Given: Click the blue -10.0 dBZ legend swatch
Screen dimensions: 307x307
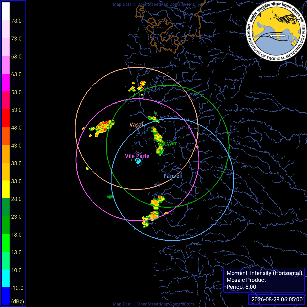Looking at the screenshot, I should click(x=6, y=296).
